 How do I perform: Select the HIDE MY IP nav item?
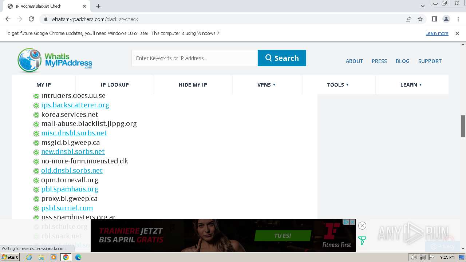click(x=193, y=85)
